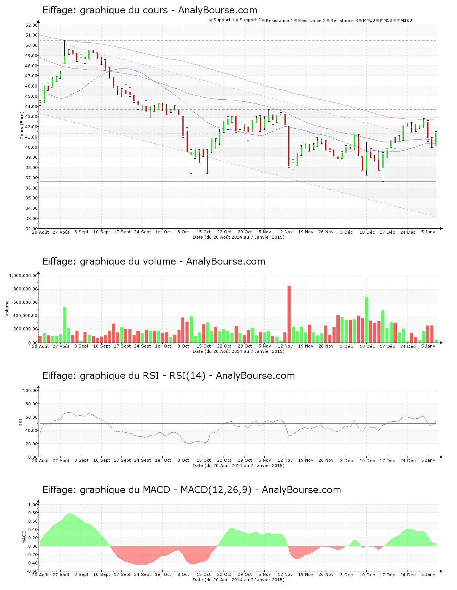Image resolution: width=457 pixels, height=590 pixels.
Task: Click the -0.20 value on the MACD axis
Action: 32,555
